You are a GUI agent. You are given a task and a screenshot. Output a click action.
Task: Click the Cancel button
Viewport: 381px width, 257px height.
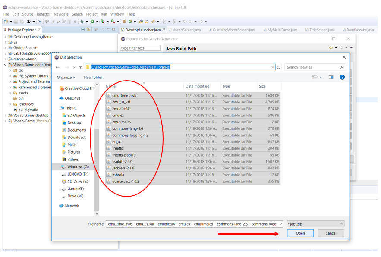[331, 233]
